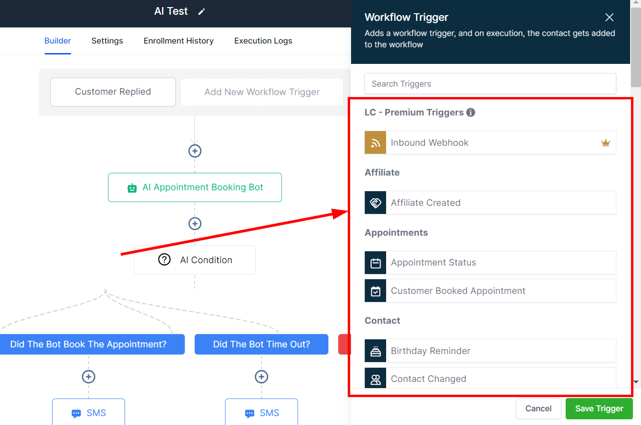Add a step under Did The Bot Time Out?

click(x=262, y=377)
